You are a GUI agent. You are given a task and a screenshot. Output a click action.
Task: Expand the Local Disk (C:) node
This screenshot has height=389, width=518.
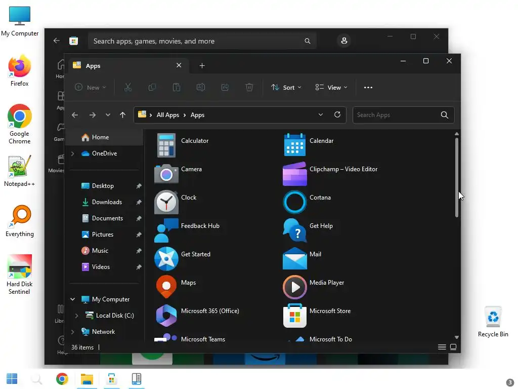point(77,316)
